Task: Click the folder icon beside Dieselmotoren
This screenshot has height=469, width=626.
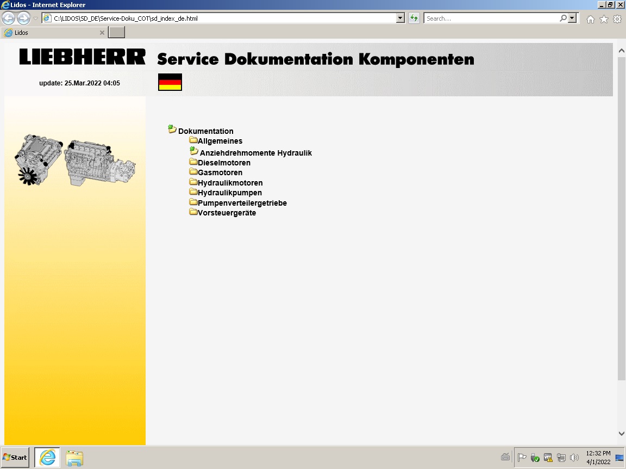Action: pos(193,162)
